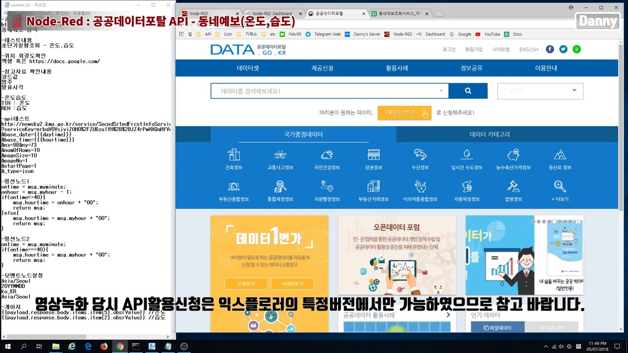
Task: Click the 신청하기 button on yellow banner
Action: coord(246,284)
